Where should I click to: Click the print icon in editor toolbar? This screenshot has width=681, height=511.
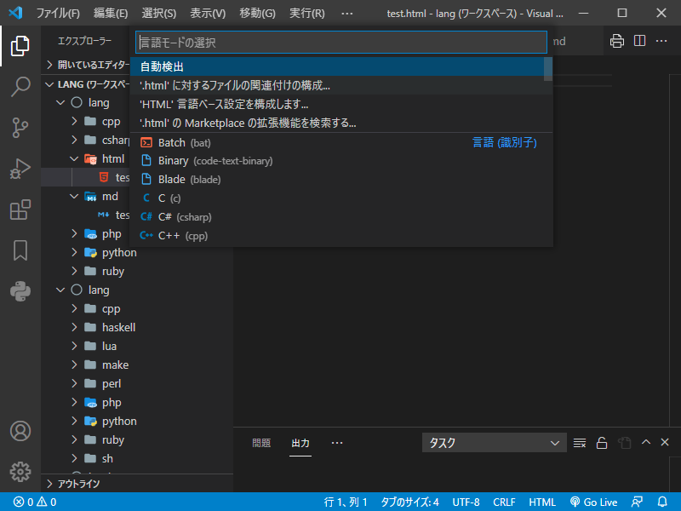tap(616, 41)
